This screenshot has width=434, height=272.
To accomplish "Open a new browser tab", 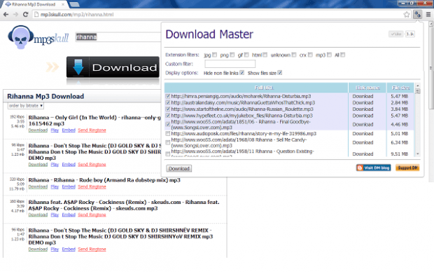I will coord(74,4).
